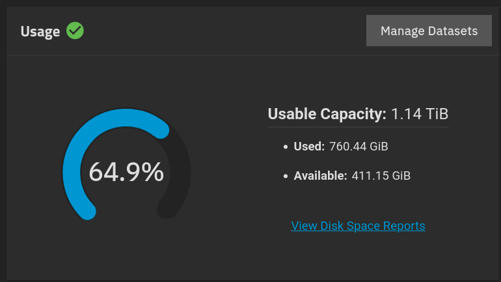Click the bullet point beside Available

tap(286, 176)
